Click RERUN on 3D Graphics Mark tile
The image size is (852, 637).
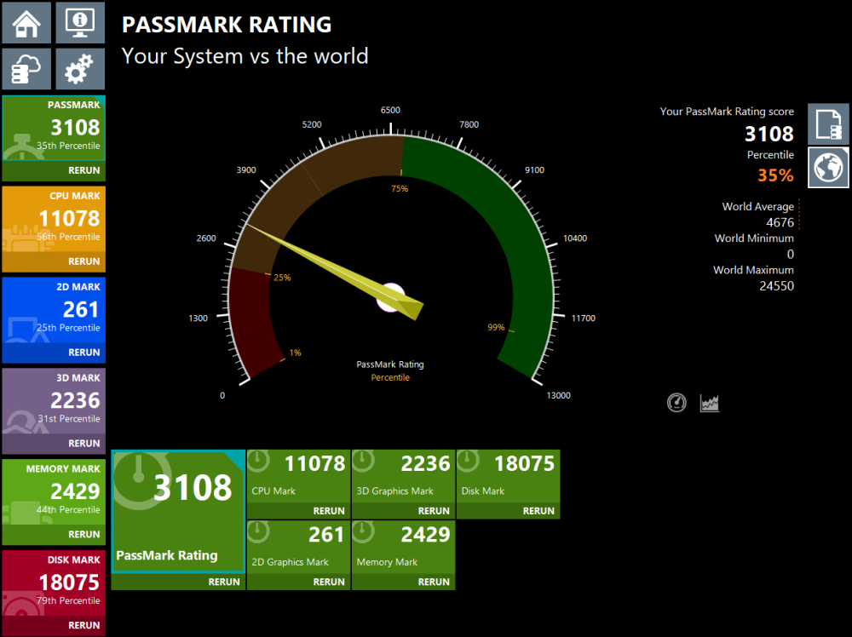coord(433,511)
